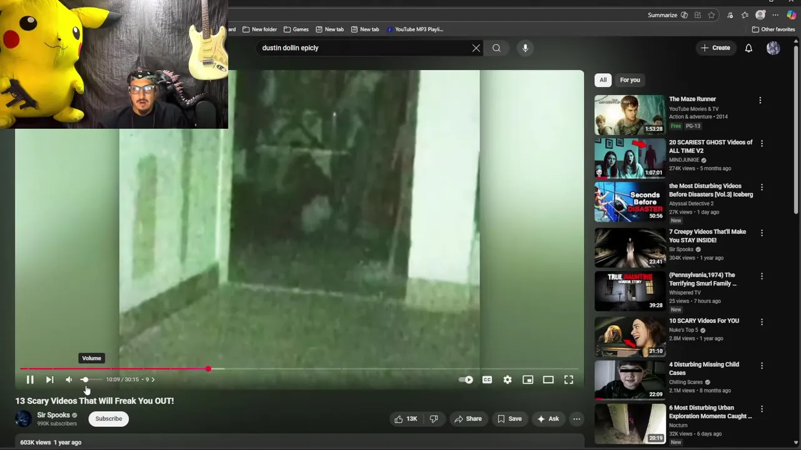Select the All filter chip
Screen dimensions: 801x450
coord(603,80)
